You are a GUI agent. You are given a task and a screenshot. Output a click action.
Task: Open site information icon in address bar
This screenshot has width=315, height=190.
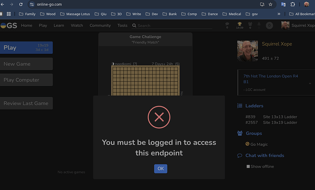point(32,4)
